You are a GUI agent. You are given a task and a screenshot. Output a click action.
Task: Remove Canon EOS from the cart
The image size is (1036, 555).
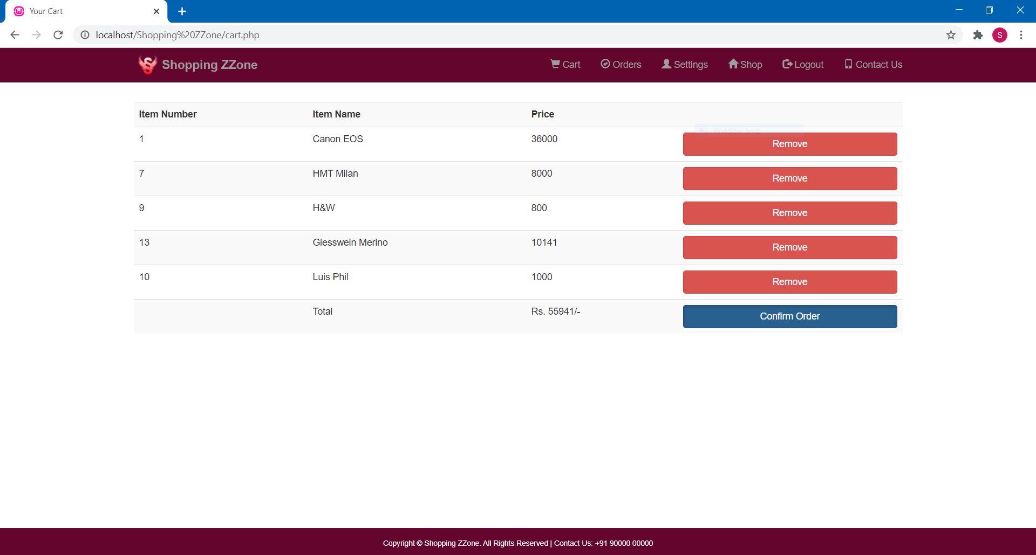(789, 144)
